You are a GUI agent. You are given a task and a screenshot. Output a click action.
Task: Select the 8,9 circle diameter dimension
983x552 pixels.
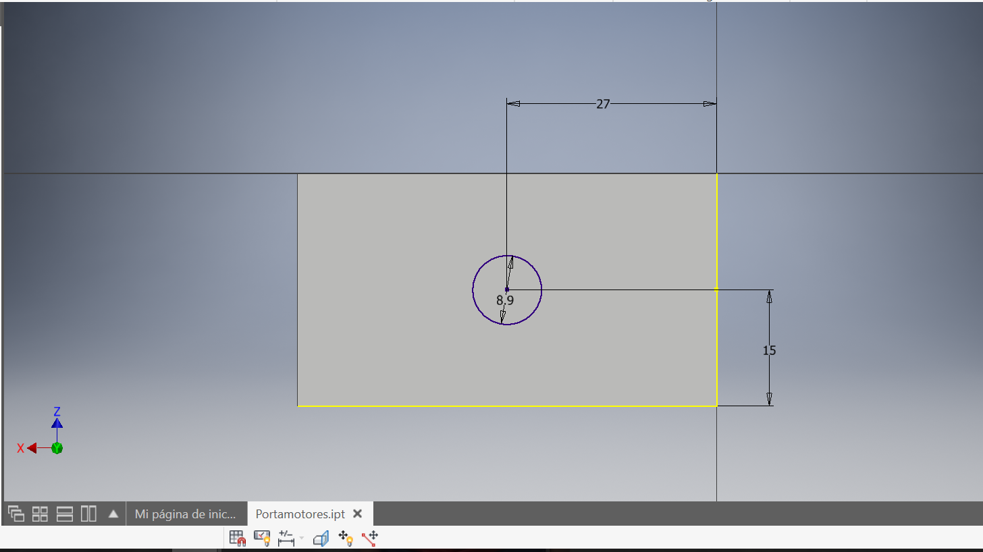tap(505, 300)
